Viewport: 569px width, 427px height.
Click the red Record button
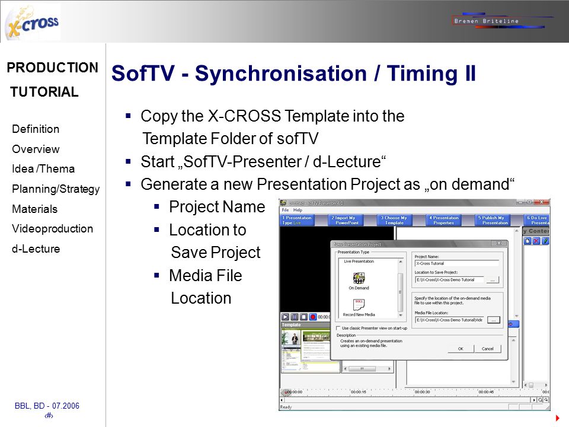tap(313, 317)
